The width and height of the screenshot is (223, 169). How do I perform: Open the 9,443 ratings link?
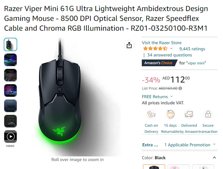point(192,49)
